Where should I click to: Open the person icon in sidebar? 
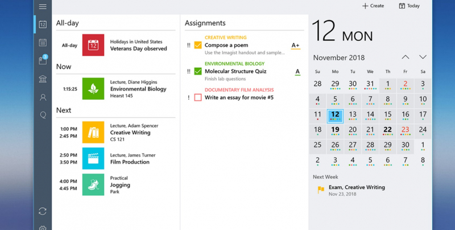tap(43, 97)
